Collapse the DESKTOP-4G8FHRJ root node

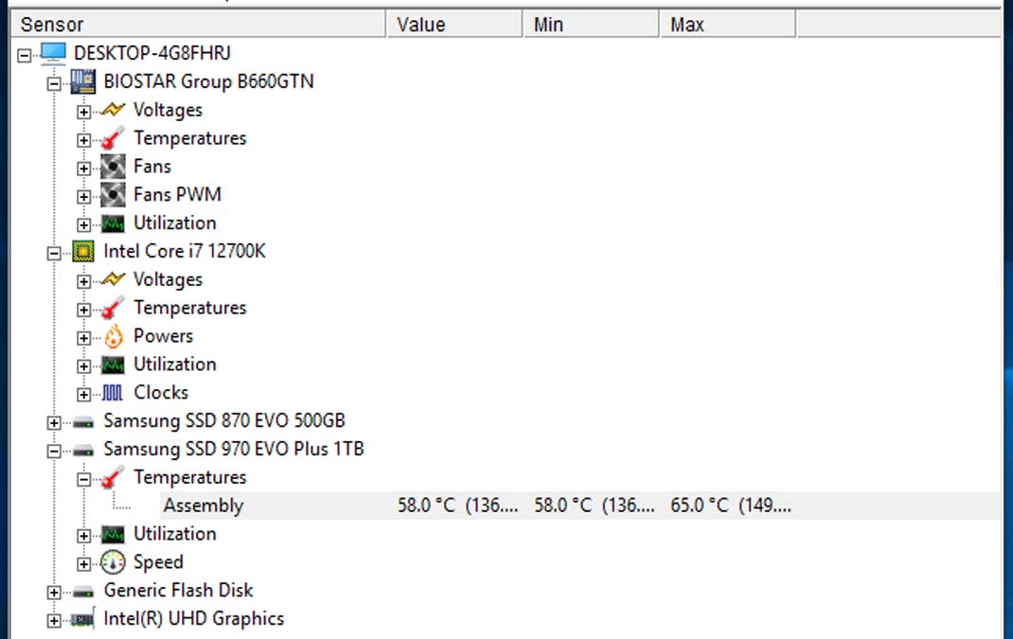[x=25, y=56]
